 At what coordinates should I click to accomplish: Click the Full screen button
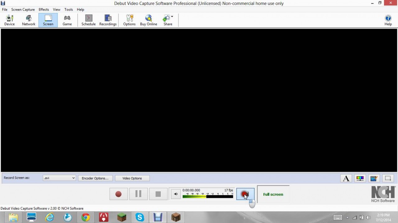point(273,194)
